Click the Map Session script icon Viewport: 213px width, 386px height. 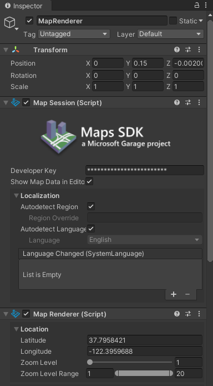pos(16,102)
